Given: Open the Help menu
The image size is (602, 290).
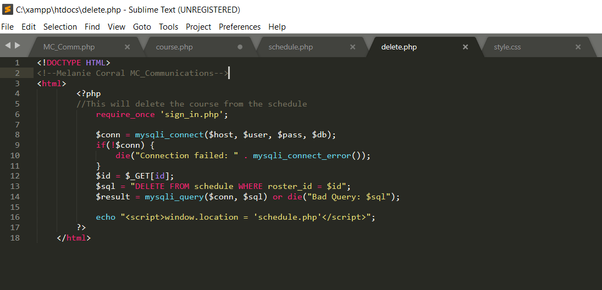Looking at the screenshot, I should tap(277, 27).
